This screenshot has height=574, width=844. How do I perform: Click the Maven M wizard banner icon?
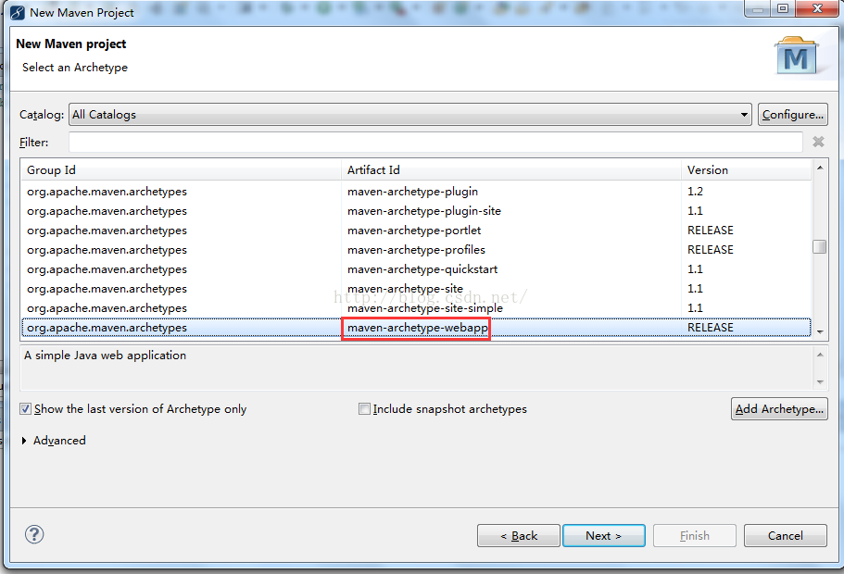click(x=796, y=56)
